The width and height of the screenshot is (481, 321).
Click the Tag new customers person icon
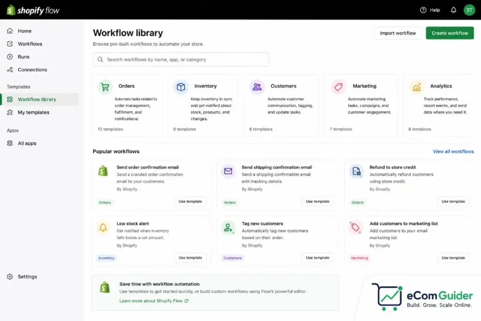[x=228, y=227]
